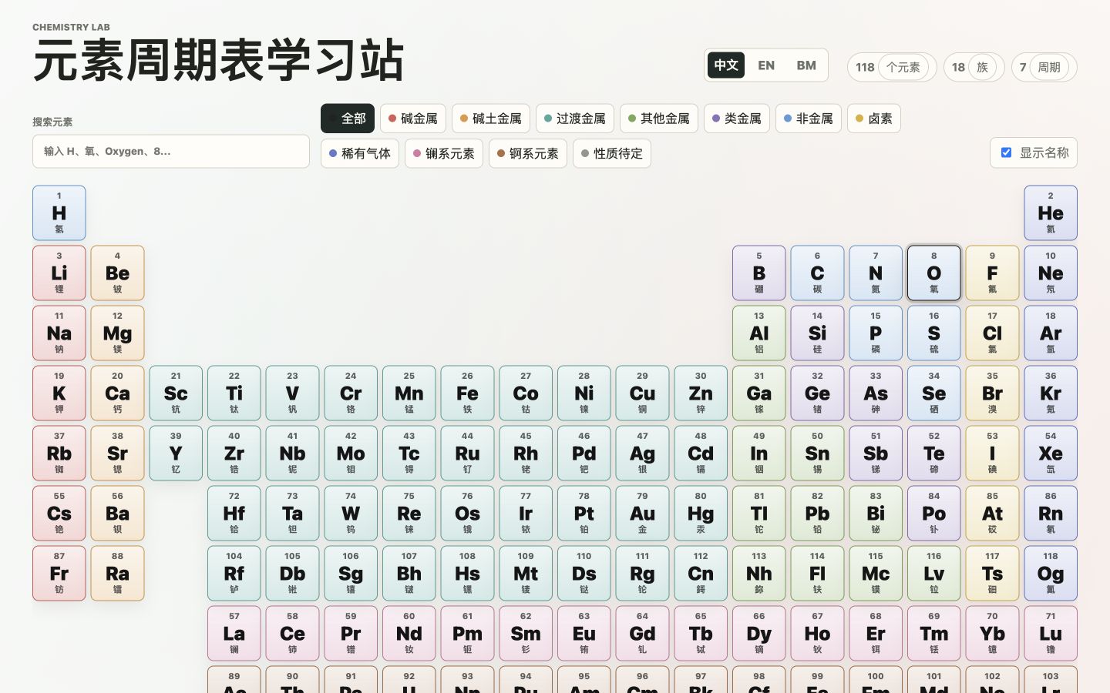Select the Gadolinium (Gd) tile
This screenshot has height=693, width=1110.
point(642,633)
